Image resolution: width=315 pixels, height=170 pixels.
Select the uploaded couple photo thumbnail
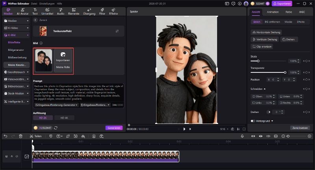tap(43, 61)
